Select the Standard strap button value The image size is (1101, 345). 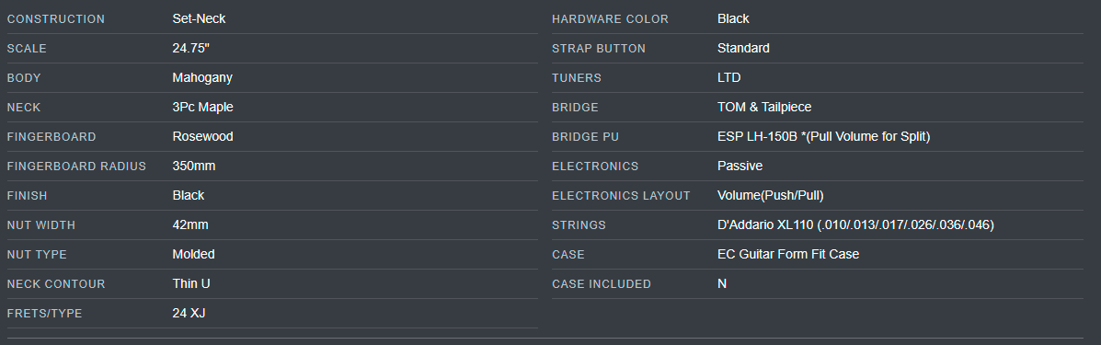(x=743, y=49)
